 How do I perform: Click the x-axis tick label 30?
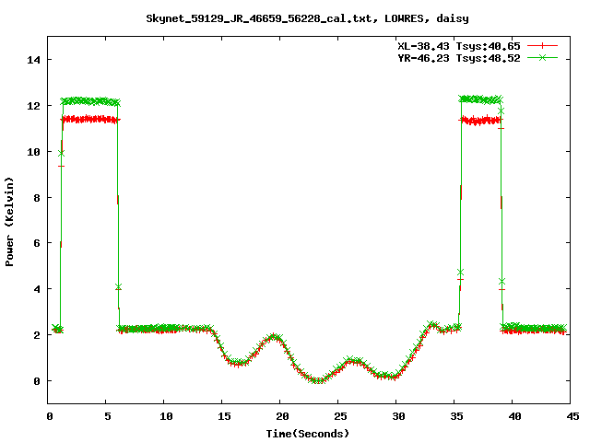398,416
